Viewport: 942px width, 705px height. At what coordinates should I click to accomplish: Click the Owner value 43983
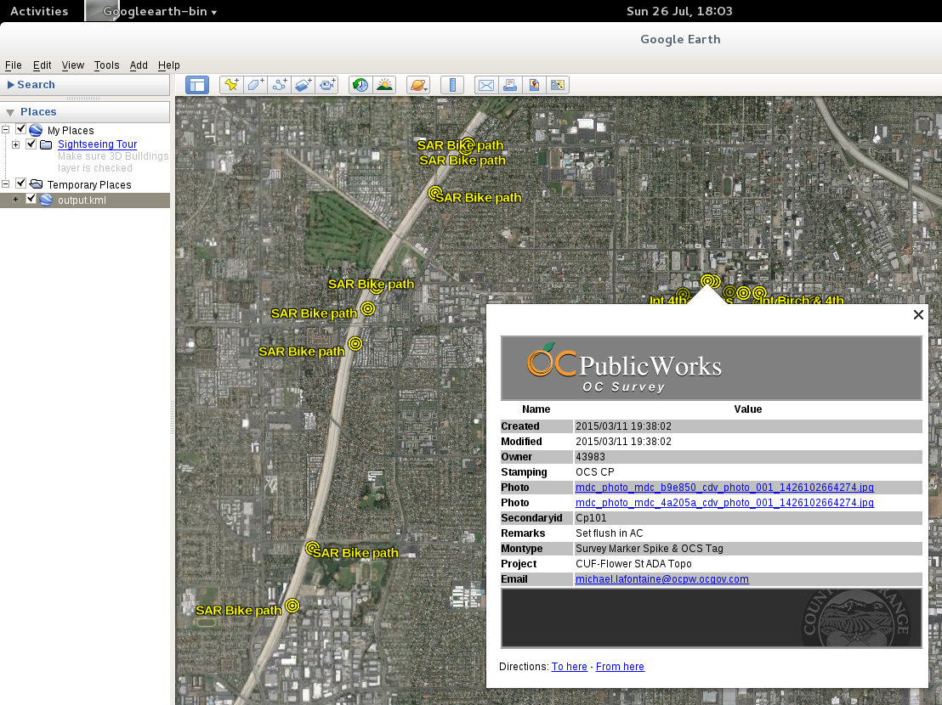591,457
